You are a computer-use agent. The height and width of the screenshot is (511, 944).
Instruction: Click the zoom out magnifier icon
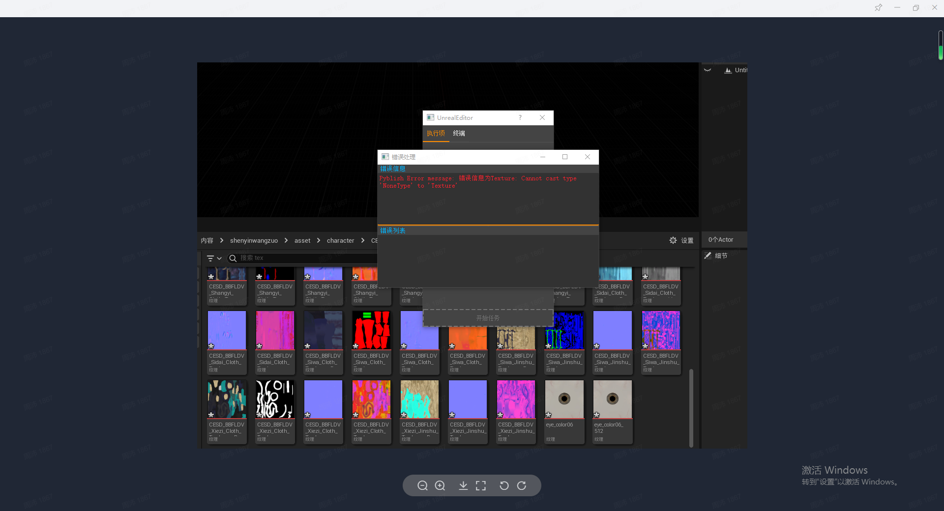[x=422, y=485]
